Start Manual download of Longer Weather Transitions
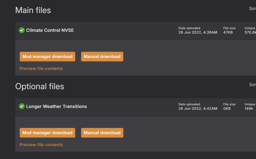 coord(102,133)
